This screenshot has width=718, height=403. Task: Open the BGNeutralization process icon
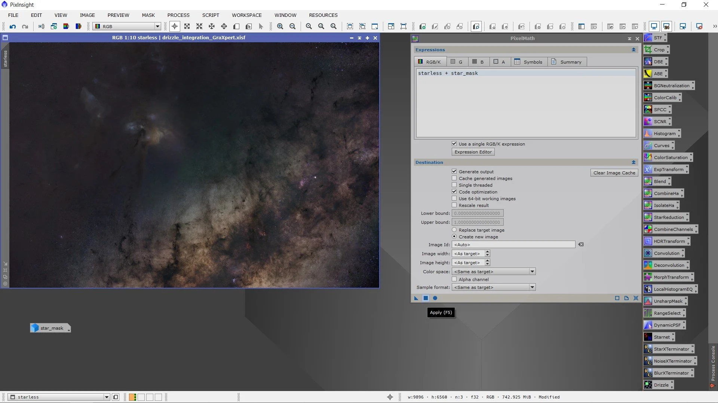669,86
